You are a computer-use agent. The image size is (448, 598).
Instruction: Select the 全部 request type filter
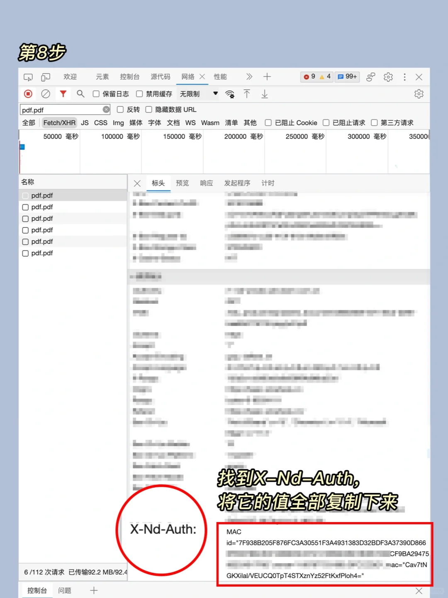29,123
